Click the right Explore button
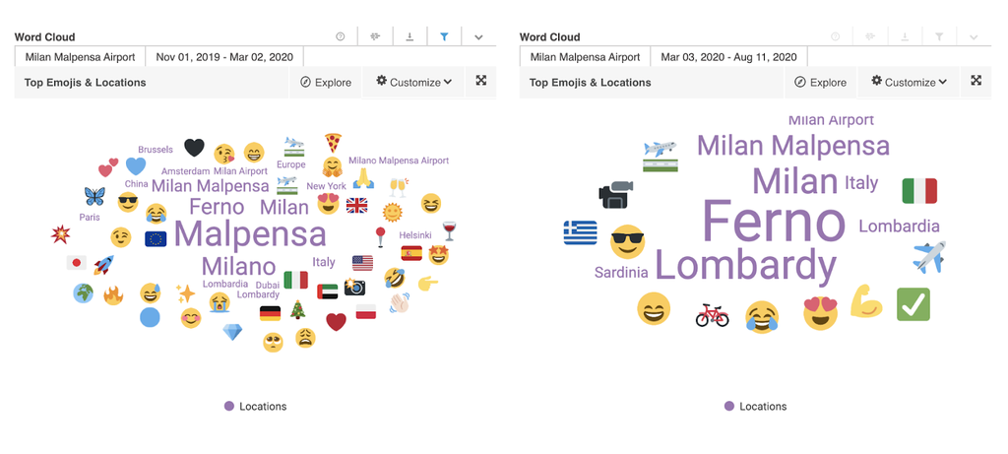This screenshot has width=1008, height=454. point(821,83)
